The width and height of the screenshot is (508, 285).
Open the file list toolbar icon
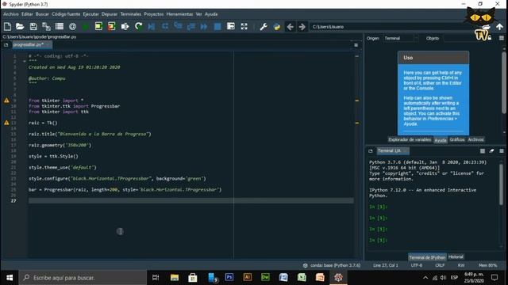[60, 26]
